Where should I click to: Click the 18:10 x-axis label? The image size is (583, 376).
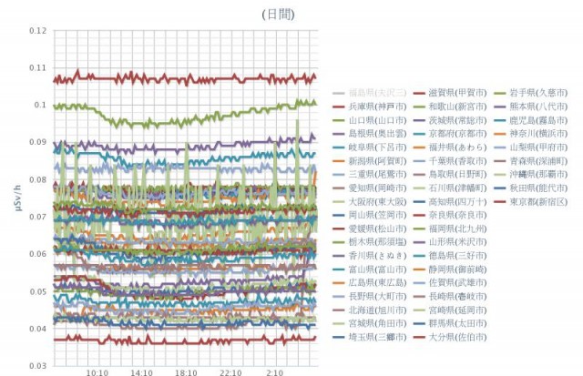pos(186,372)
